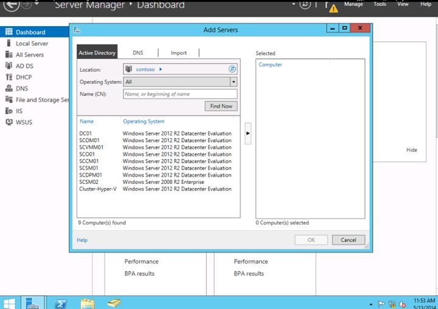Open the notifications flag with warning
The width and height of the screenshot is (438, 309).
coord(332,7)
